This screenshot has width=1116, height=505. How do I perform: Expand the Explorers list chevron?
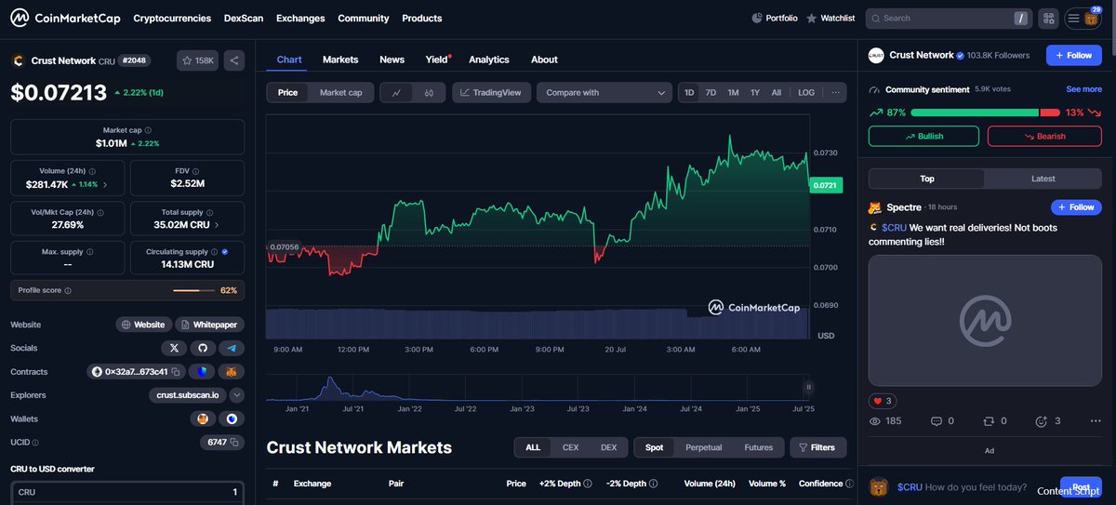236,395
